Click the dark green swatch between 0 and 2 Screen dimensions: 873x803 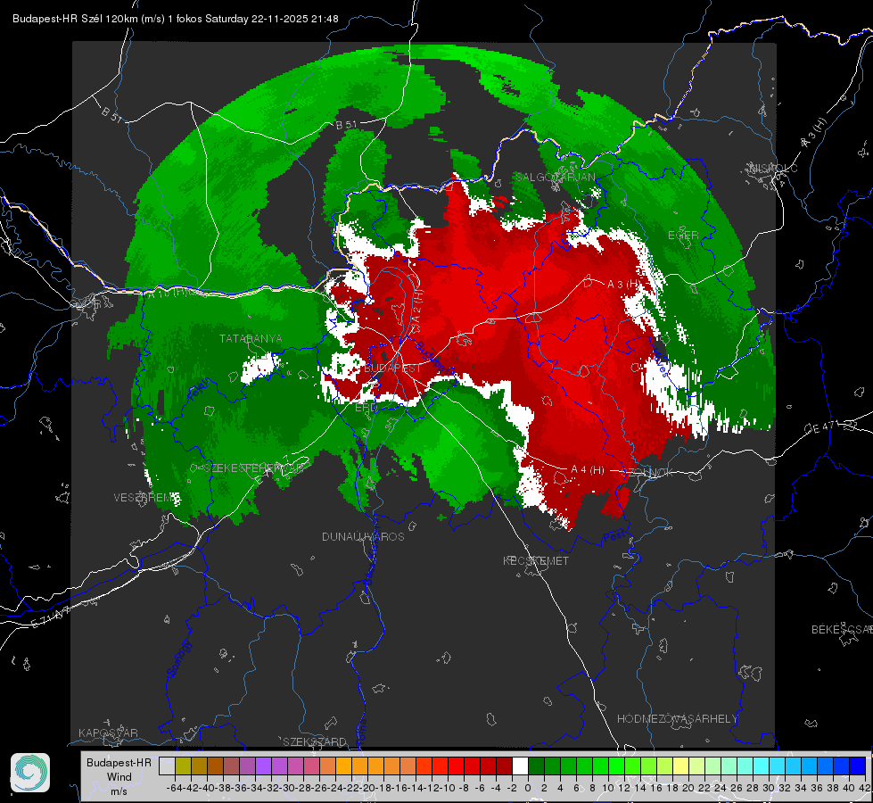tap(536, 766)
